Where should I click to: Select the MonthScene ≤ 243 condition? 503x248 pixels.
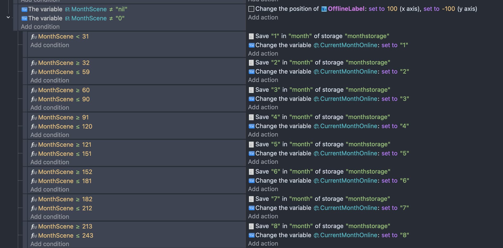click(65, 235)
